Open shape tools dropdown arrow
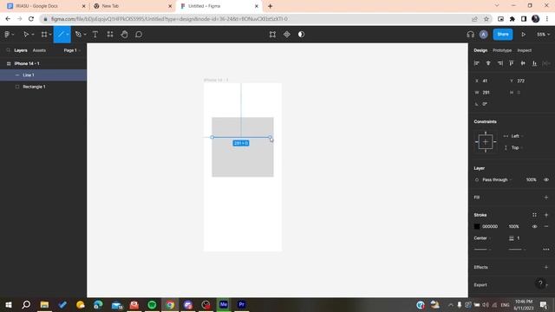Screen dimensions: 555x312 68,35
